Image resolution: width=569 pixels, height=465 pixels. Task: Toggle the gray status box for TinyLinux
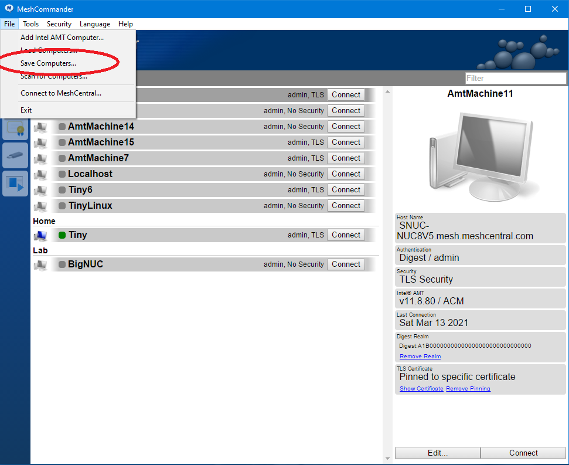coord(62,206)
